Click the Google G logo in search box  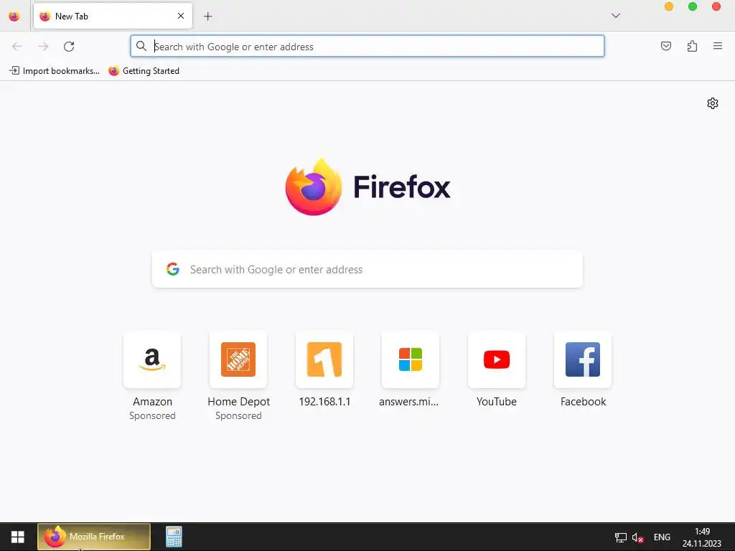click(x=173, y=269)
